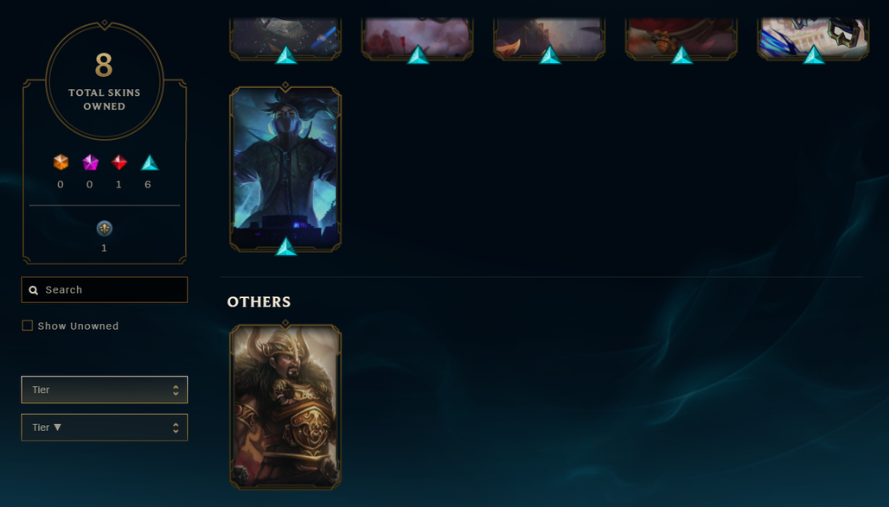Image resolution: width=889 pixels, height=507 pixels.
Task: Click the Epic gem on the masked skin card
Action: point(285,246)
